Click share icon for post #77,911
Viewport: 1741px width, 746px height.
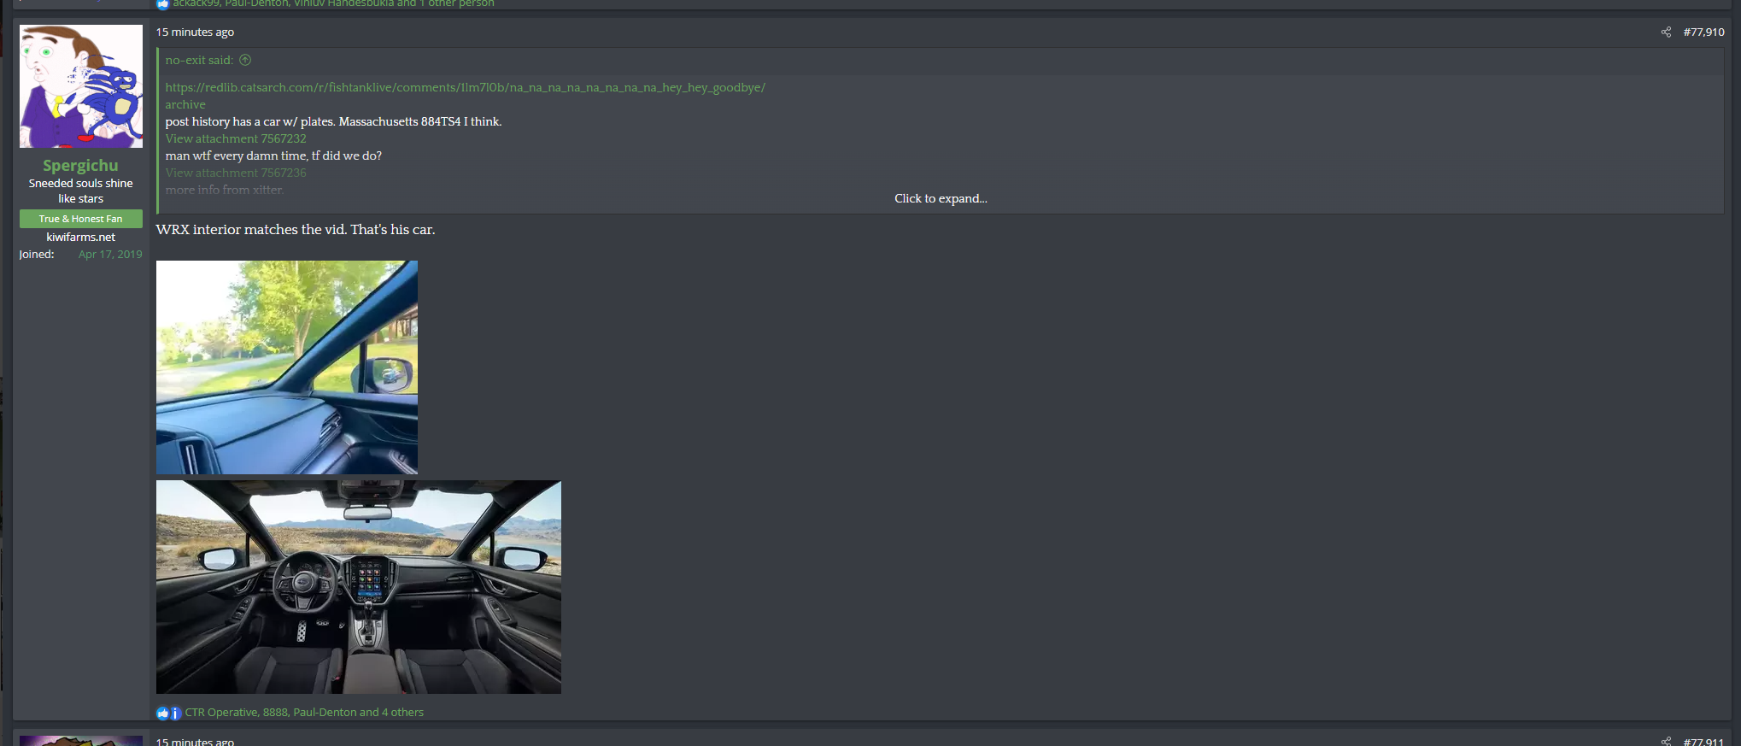coord(1666,741)
